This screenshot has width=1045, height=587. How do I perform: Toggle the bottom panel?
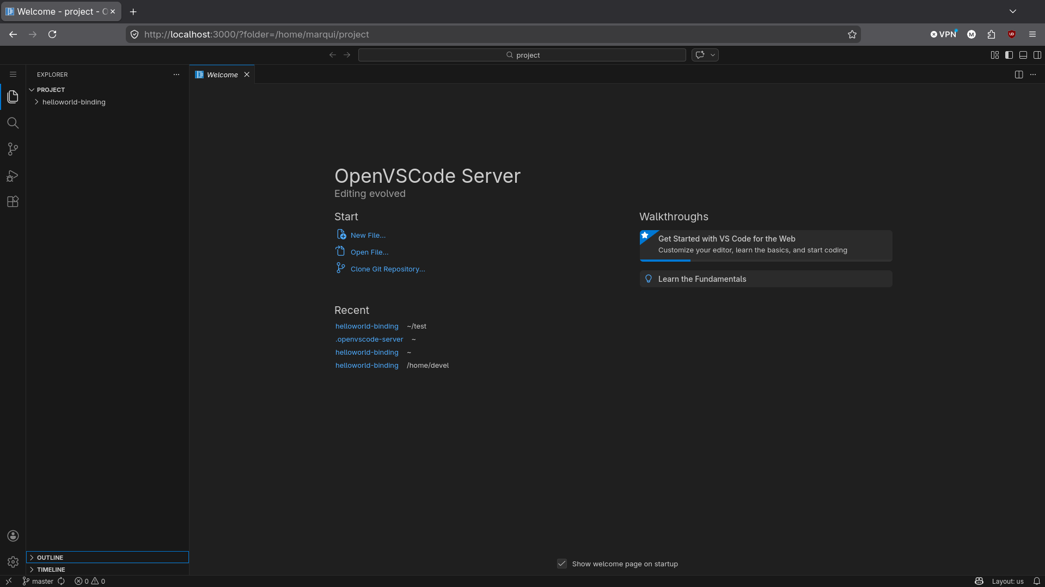(x=1023, y=55)
